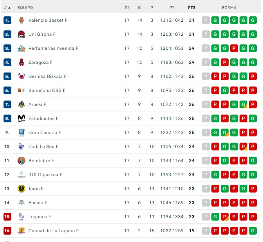
Task: Click the Zaragoza F team logo
Action: coord(21,62)
